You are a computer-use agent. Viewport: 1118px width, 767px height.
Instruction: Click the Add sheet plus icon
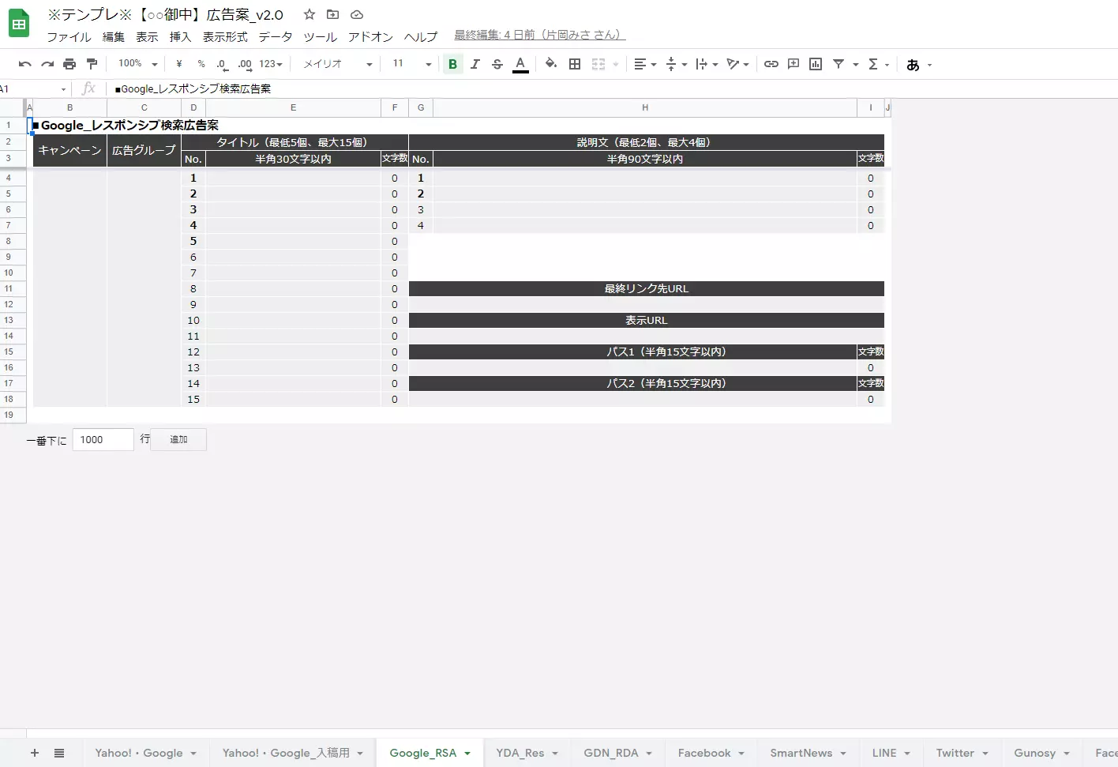click(34, 753)
